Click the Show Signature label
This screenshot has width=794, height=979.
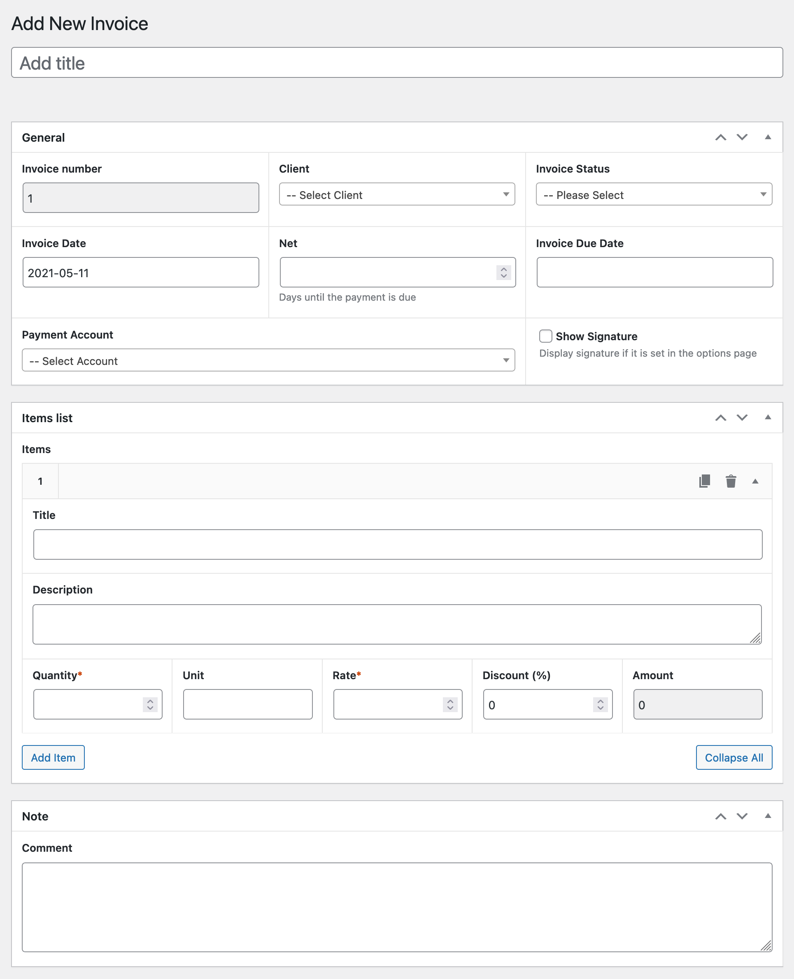coord(596,336)
